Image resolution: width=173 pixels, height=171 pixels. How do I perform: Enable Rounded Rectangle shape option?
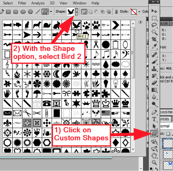(15, 12)
